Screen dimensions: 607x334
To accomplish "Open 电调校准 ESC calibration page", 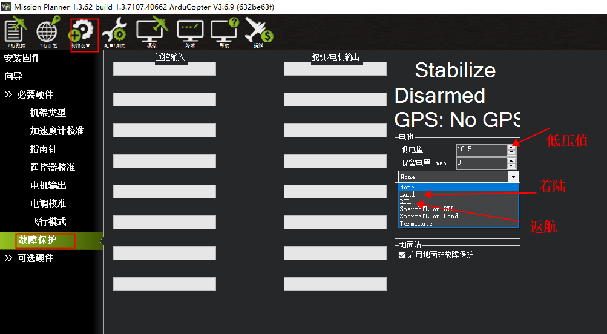I will pyautogui.click(x=48, y=203).
